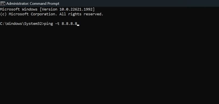Screen dimensions: 219x104
Task: Click the 8.8.8.8 IP address
Action: 69,24
